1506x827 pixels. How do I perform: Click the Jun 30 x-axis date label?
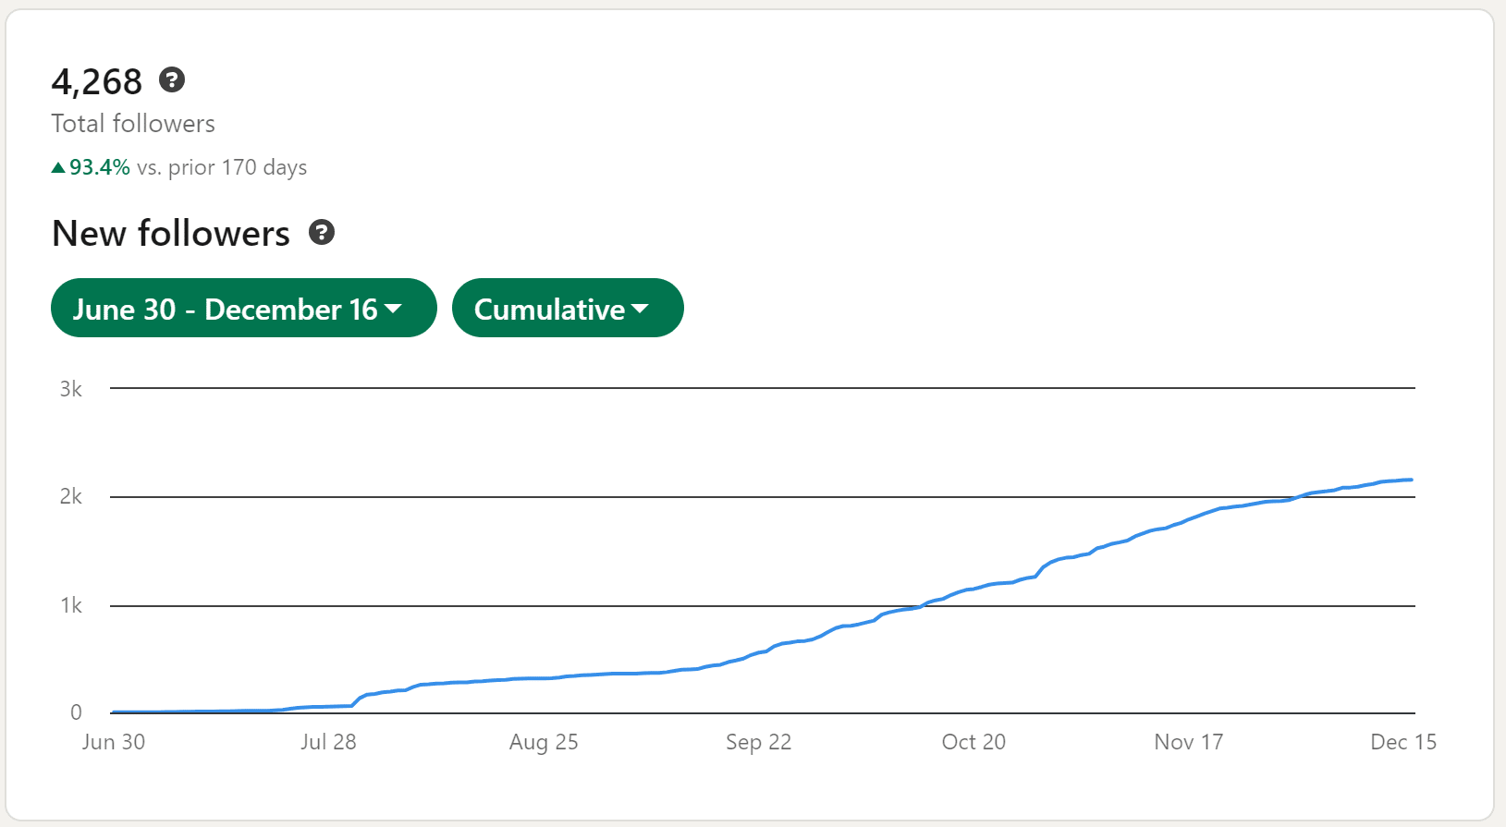114,742
